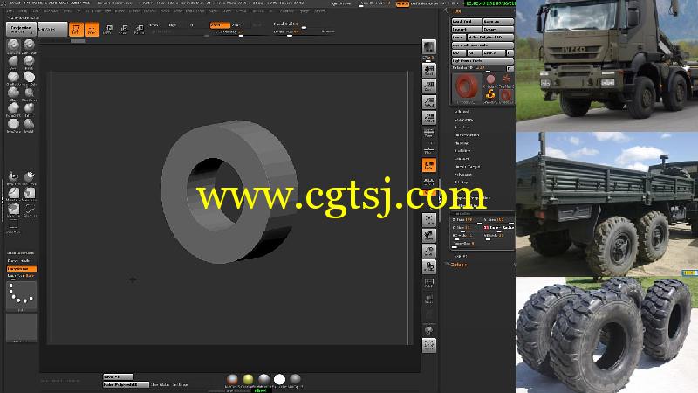Click the AAHalf icon
Viewport: 698px width, 393px height.
429,118
